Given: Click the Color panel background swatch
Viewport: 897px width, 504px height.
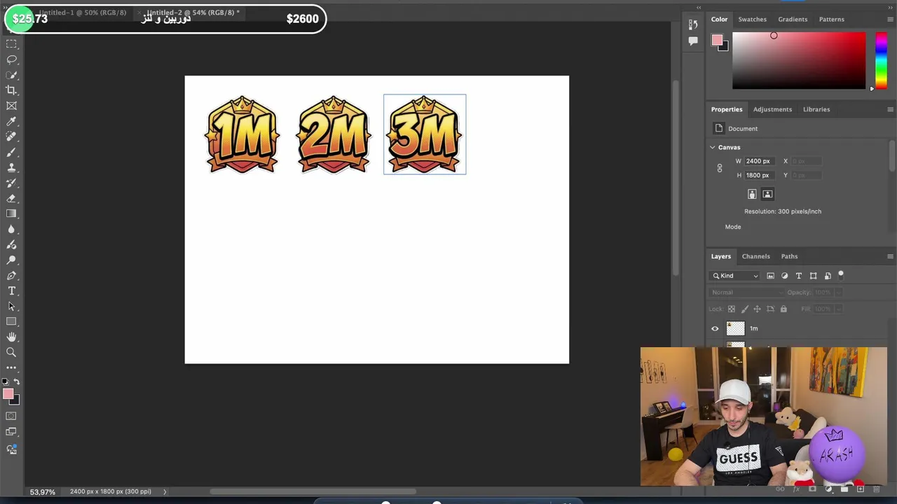Looking at the screenshot, I should point(725,48).
